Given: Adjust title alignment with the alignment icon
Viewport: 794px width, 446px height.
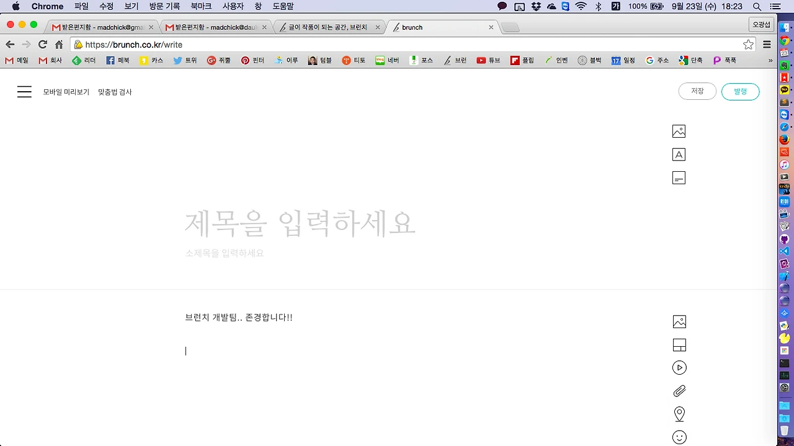Looking at the screenshot, I should [x=678, y=177].
